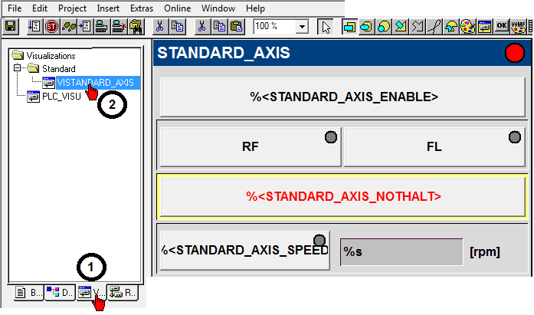This screenshot has height=315, width=534.
Task: Click the Login computer-to-PLC icon
Action: [101, 27]
